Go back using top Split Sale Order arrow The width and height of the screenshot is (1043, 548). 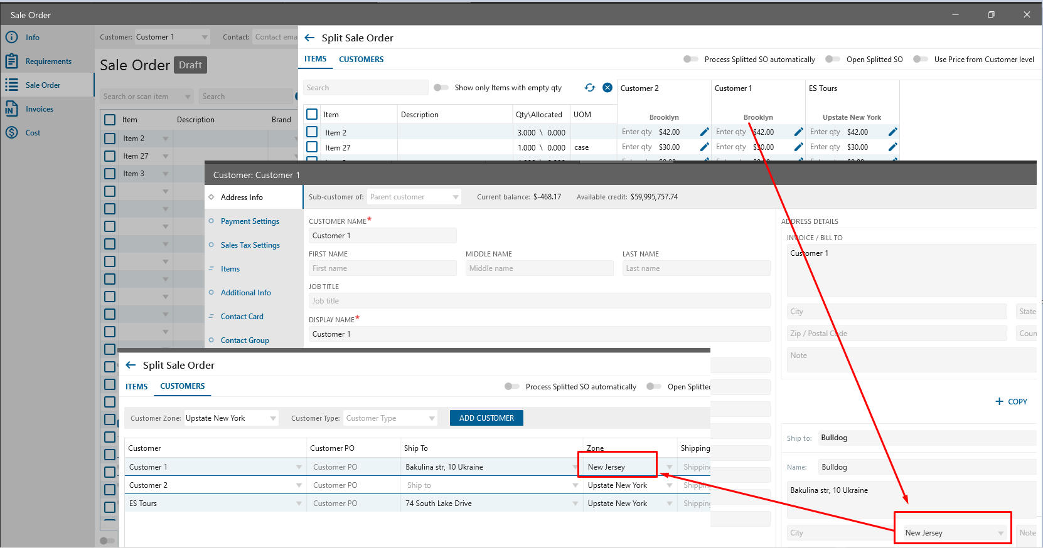tap(309, 38)
